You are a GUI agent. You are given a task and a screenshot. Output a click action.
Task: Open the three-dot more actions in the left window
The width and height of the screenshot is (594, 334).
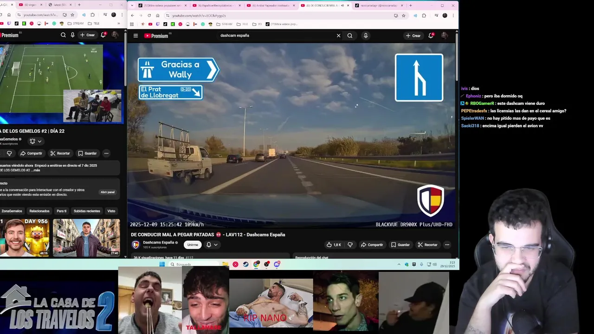coord(106,153)
